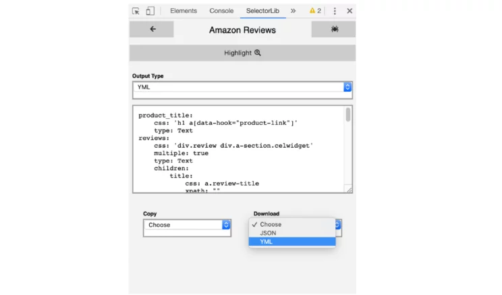
Task: Go back using the left arrow button
Action: click(152, 29)
